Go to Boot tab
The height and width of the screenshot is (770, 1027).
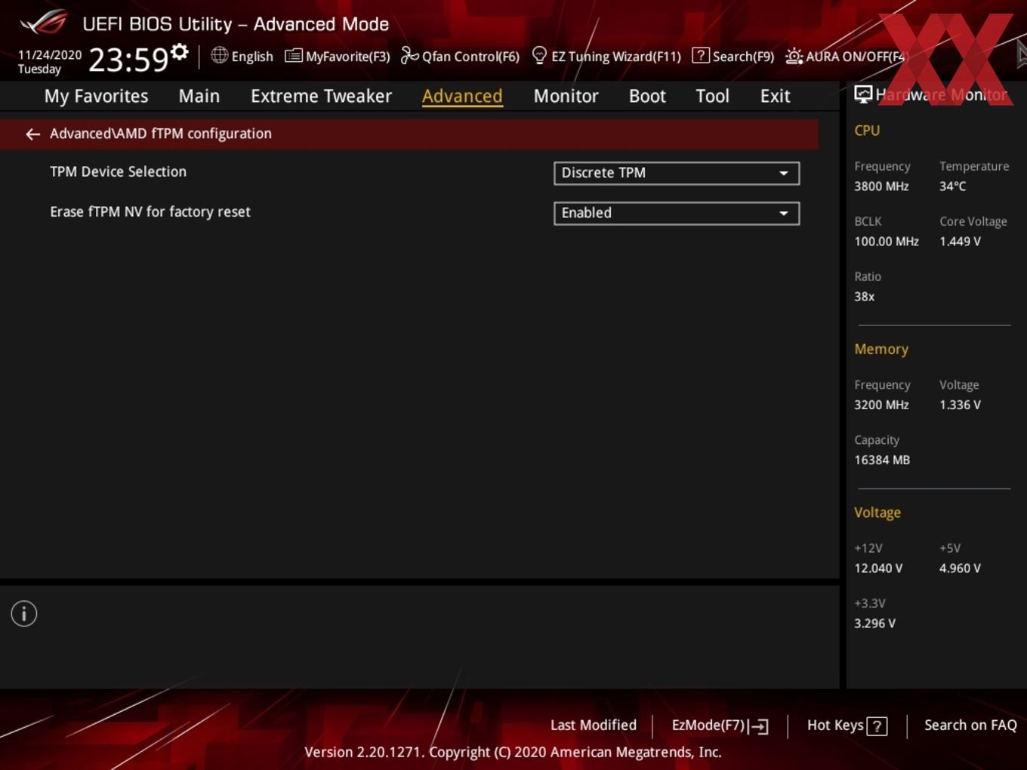pos(647,96)
